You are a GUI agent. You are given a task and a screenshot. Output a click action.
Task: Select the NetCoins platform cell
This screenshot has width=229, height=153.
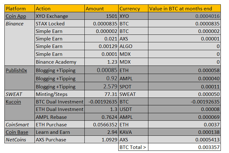pyautogui.click(x=19, y=140)
